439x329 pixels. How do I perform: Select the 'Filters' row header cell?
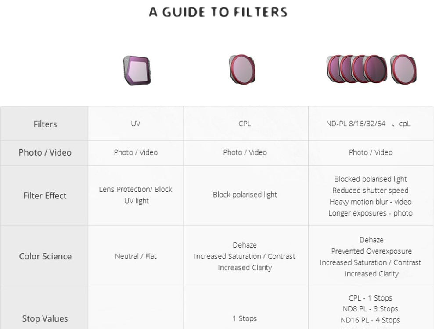pos(45,124)
